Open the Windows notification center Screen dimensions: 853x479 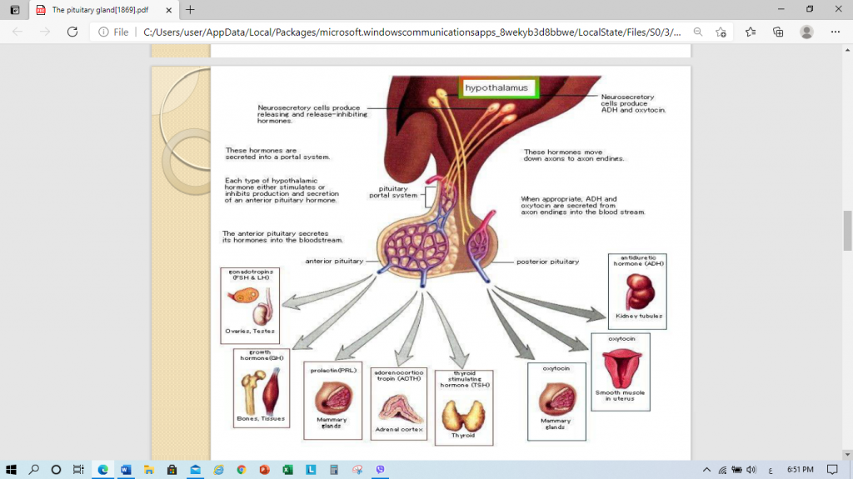831,470
